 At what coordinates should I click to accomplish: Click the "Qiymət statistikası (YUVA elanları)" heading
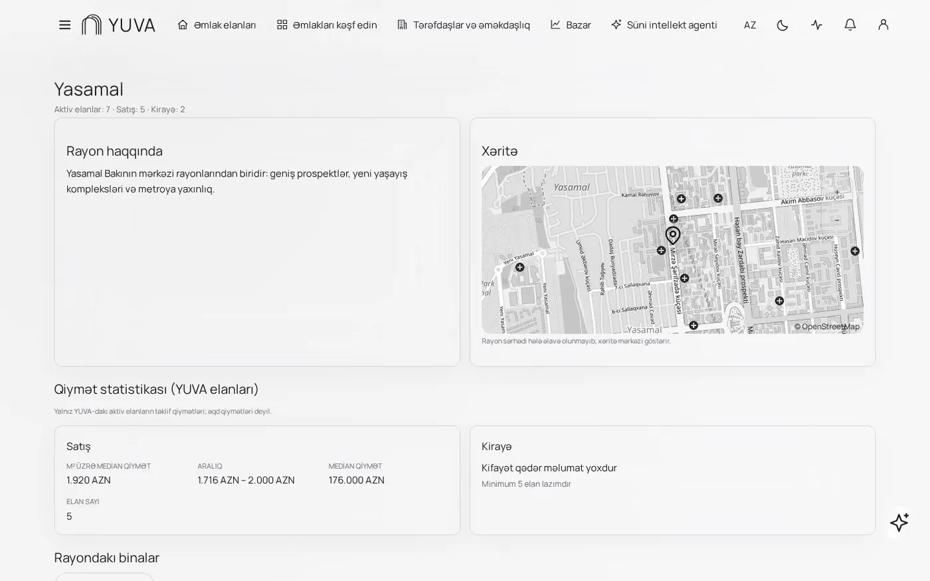point(156,389)
